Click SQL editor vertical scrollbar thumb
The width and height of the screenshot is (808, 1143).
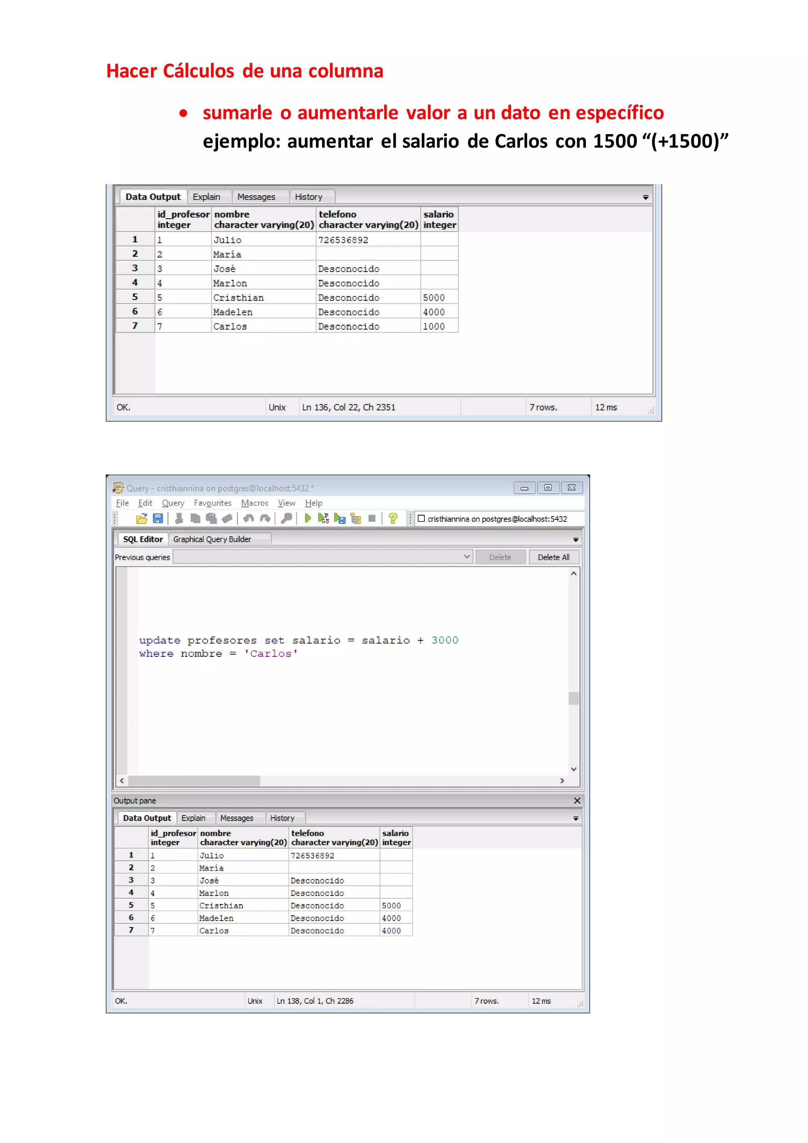coord(574,698)
